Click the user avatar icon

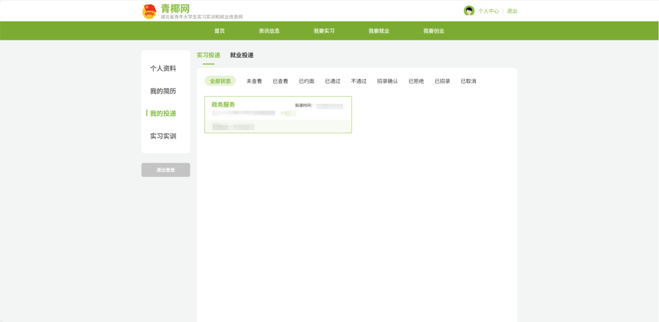pyautogui.click(x=469, y=11)
